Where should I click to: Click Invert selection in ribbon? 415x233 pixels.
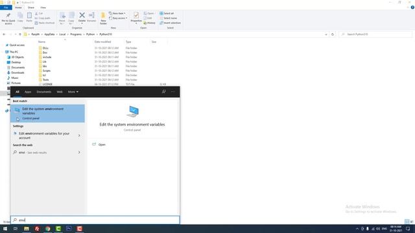(170, 23)
